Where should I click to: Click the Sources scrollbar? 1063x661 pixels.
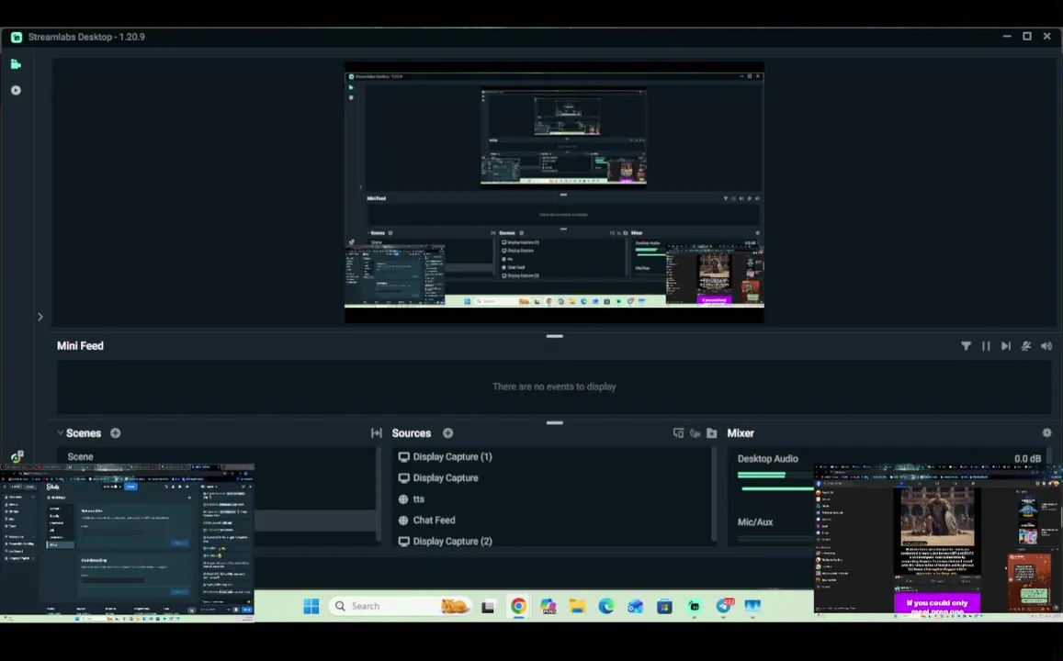click(x=713, y=495)
